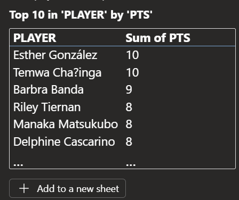
Task: Click the Temwa Cha?inga player entry
Action: click(58, 72)
